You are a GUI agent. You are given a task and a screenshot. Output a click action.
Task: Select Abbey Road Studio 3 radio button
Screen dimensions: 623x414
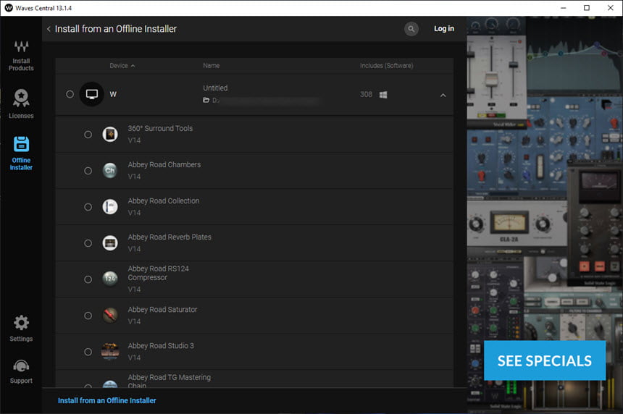pyautogui.click(x=88, y=352)
